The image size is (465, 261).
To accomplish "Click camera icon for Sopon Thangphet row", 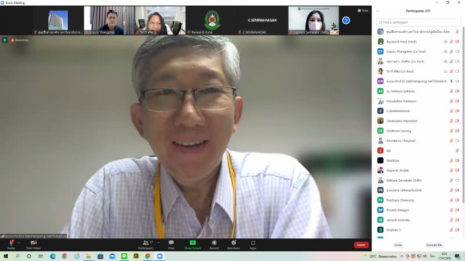I will pyautogui.click(x=457, y=52).
